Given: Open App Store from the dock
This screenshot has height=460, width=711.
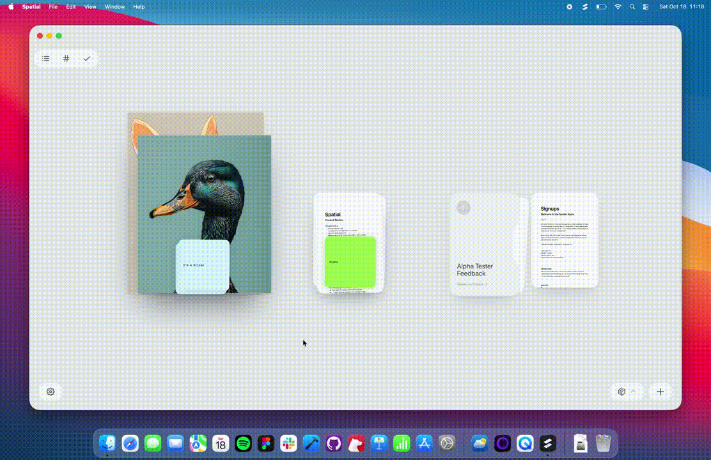Looking at the screenshot, I should click(425, 443).
